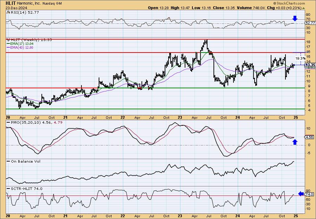Click the Chg +0.03 (+0.23%) value
This screenshot has width=316, height=219.
(284, 8)
